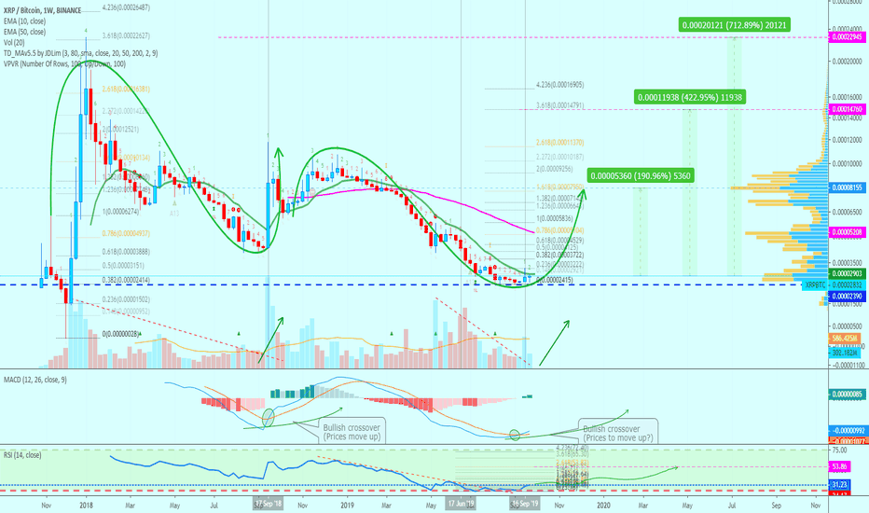Click the 586.425M volume axis tag
This screenshot has height=513, width=869.
pos(845,339)
